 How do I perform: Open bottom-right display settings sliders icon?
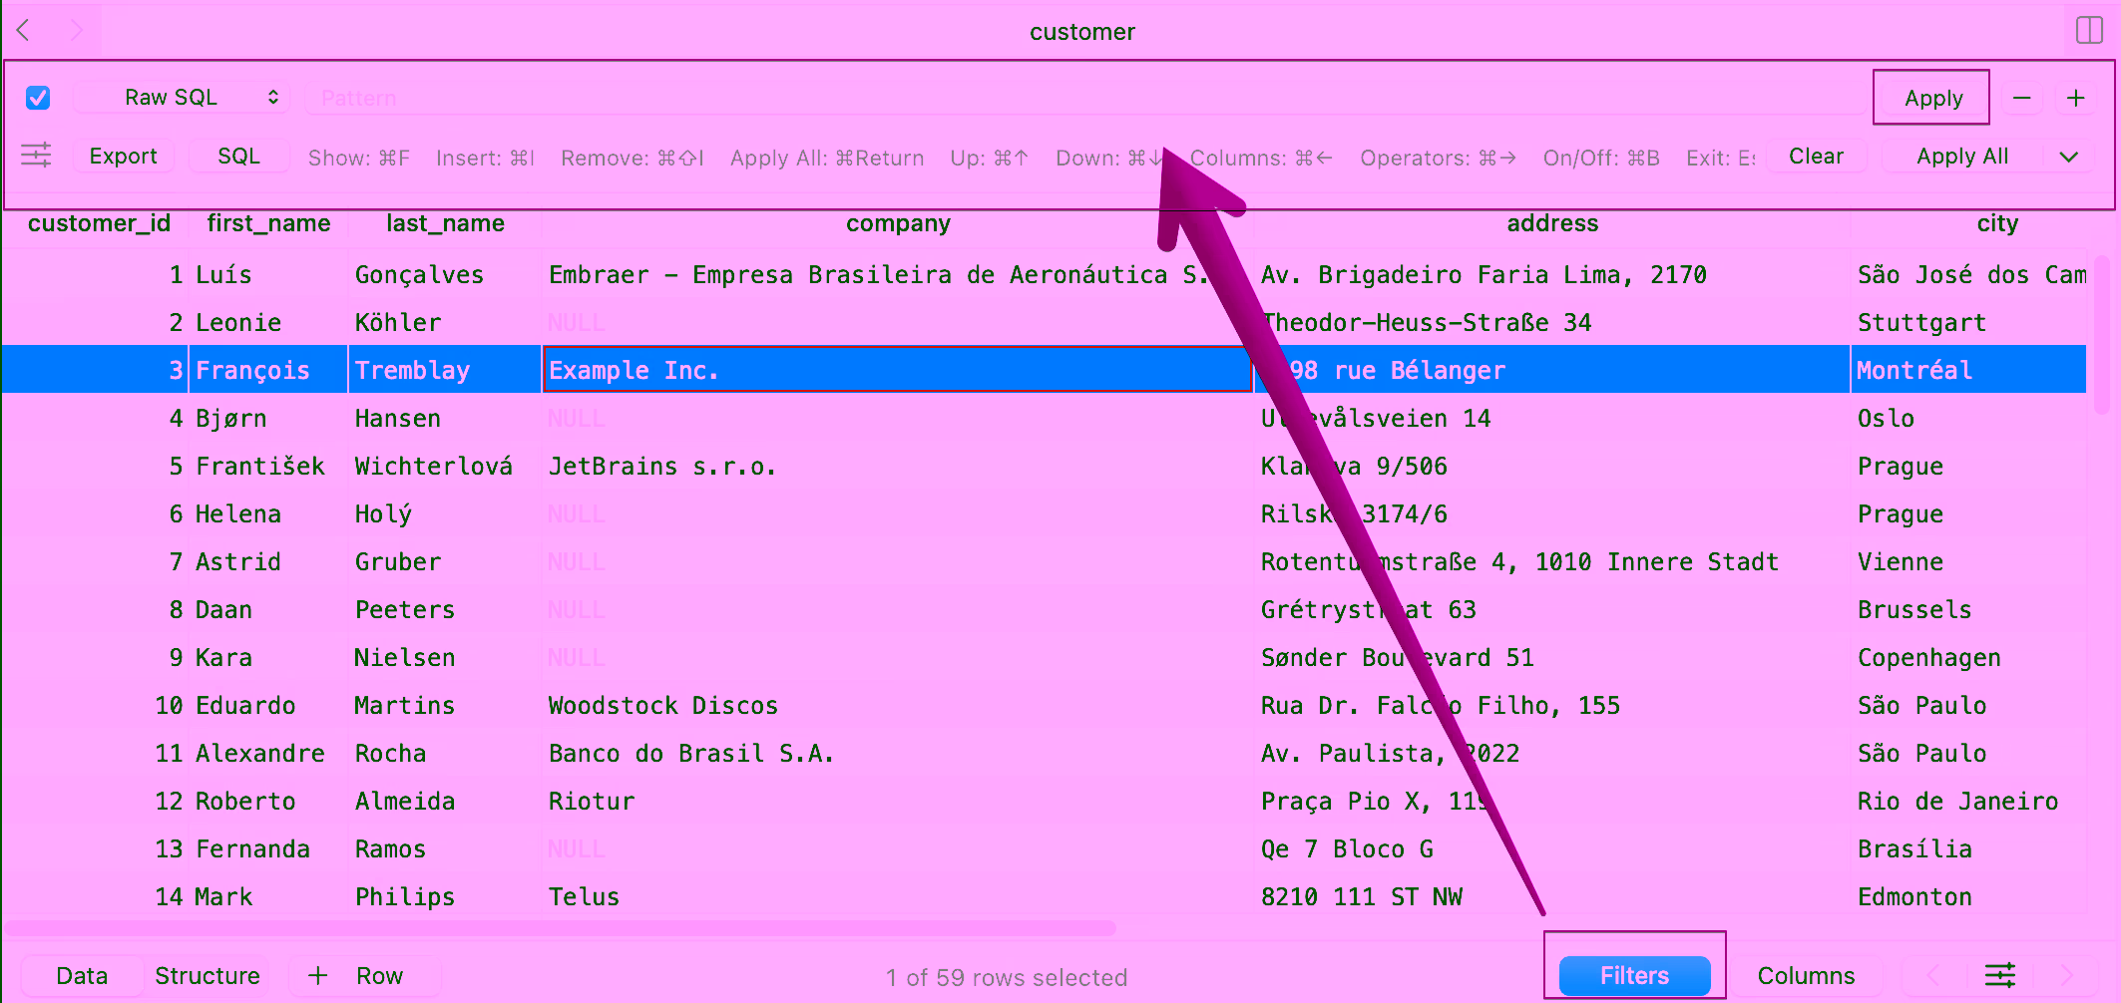1999,975
